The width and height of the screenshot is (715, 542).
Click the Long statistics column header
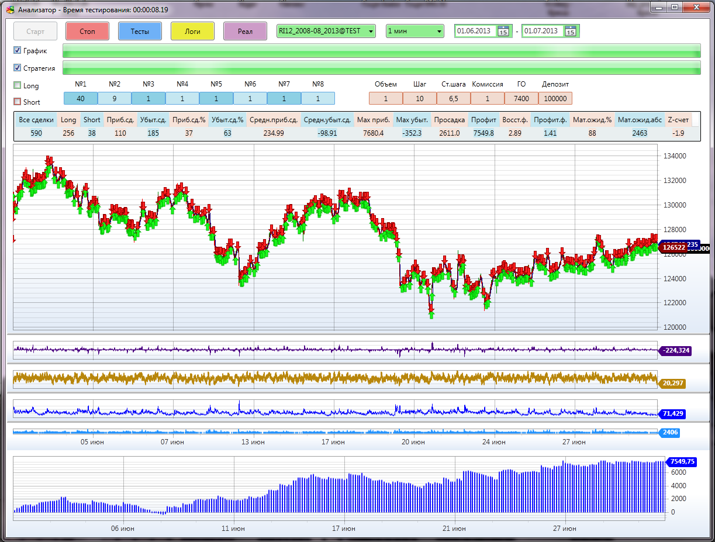coord(68,120)
